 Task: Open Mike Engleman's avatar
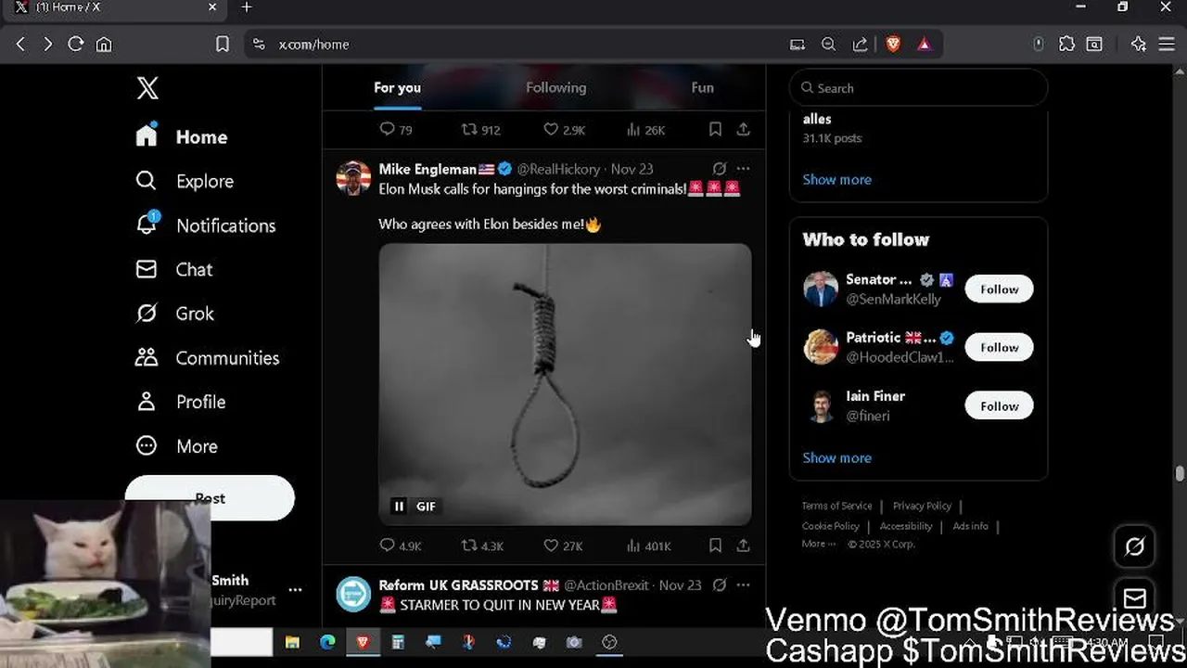pyautogui.click(x=353, y=177)
